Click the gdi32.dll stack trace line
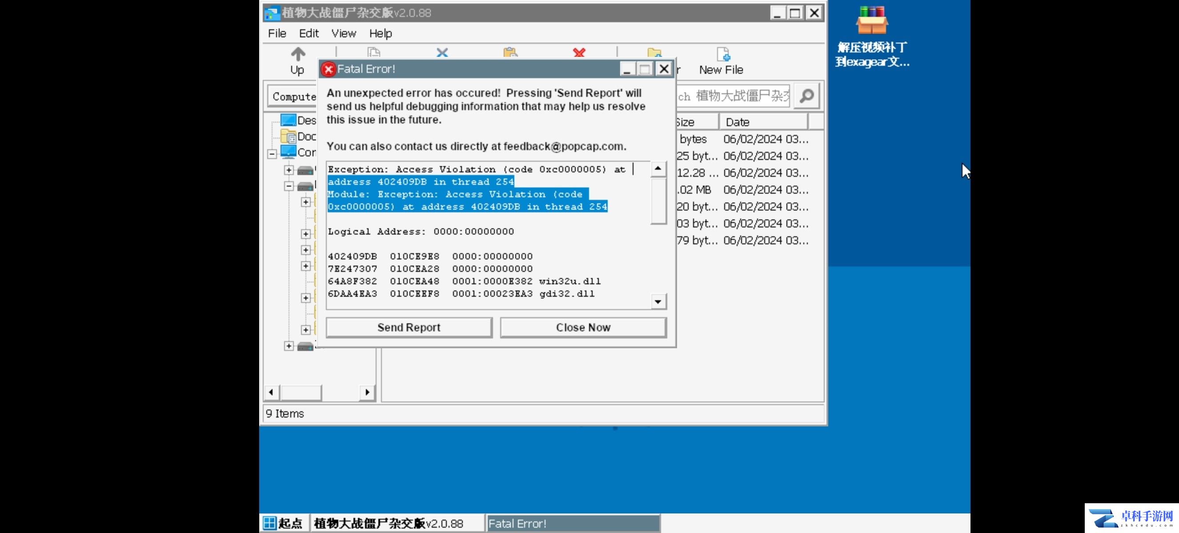The height and width of the screenshot is (533, 1179). click(461, 294)
